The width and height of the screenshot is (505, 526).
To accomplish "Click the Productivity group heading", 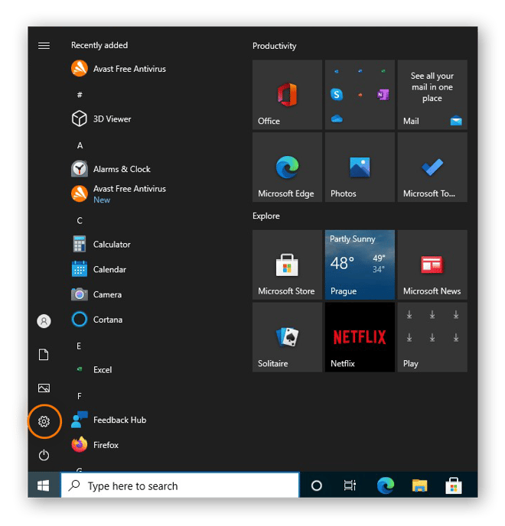I will 275,46.
